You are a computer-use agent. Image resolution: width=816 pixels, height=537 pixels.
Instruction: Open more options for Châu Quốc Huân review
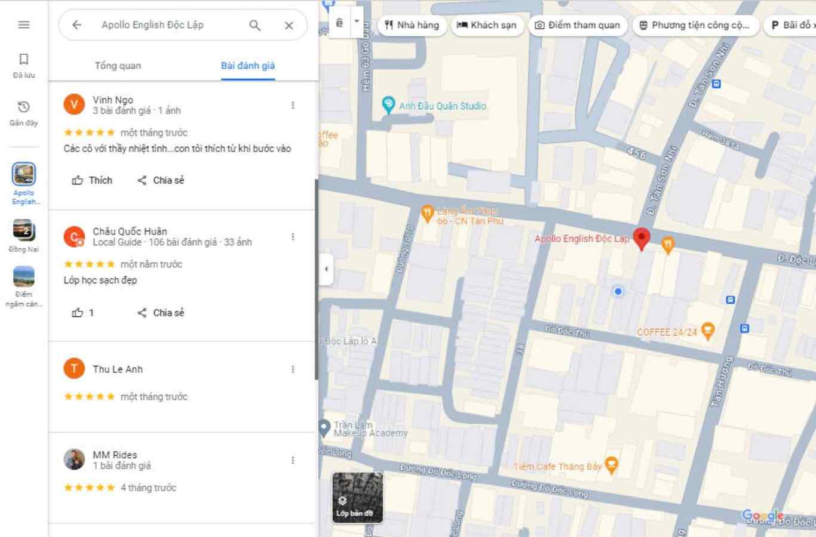pos(293,237)
